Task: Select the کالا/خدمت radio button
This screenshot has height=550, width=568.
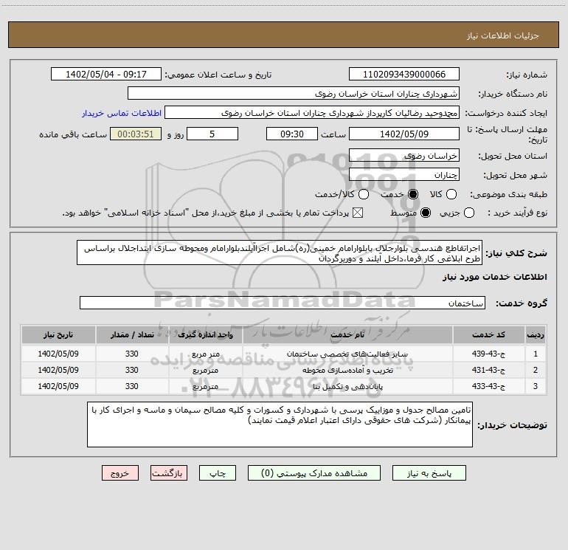Action: (x=364, y=194)
